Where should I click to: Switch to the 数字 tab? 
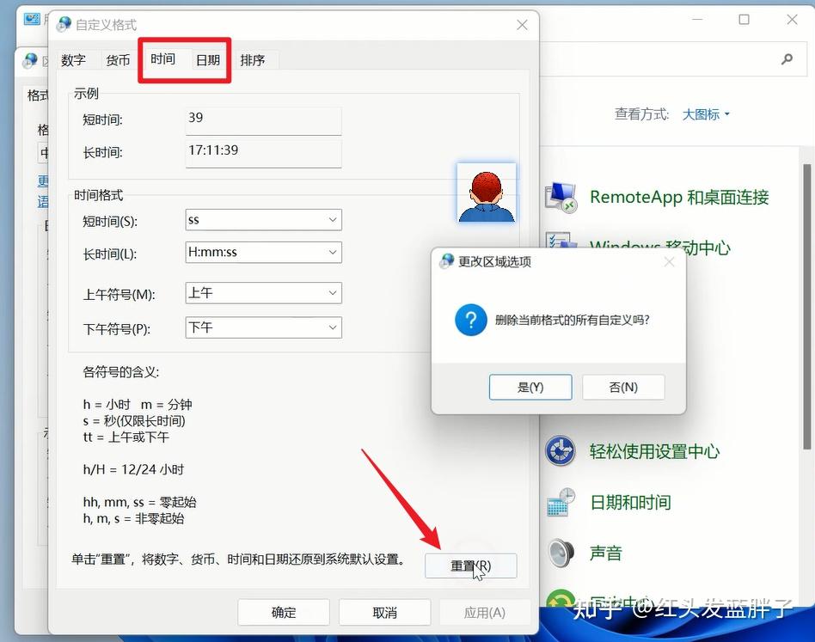tap(73, 60)
